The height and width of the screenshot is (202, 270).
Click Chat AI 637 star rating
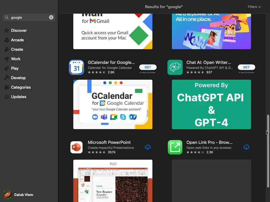(x=199, y=72)
